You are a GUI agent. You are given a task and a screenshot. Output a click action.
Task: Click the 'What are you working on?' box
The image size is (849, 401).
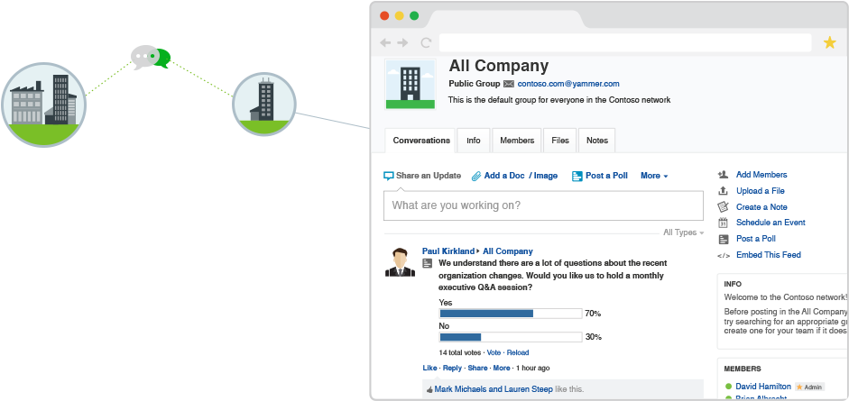(544, 205)
